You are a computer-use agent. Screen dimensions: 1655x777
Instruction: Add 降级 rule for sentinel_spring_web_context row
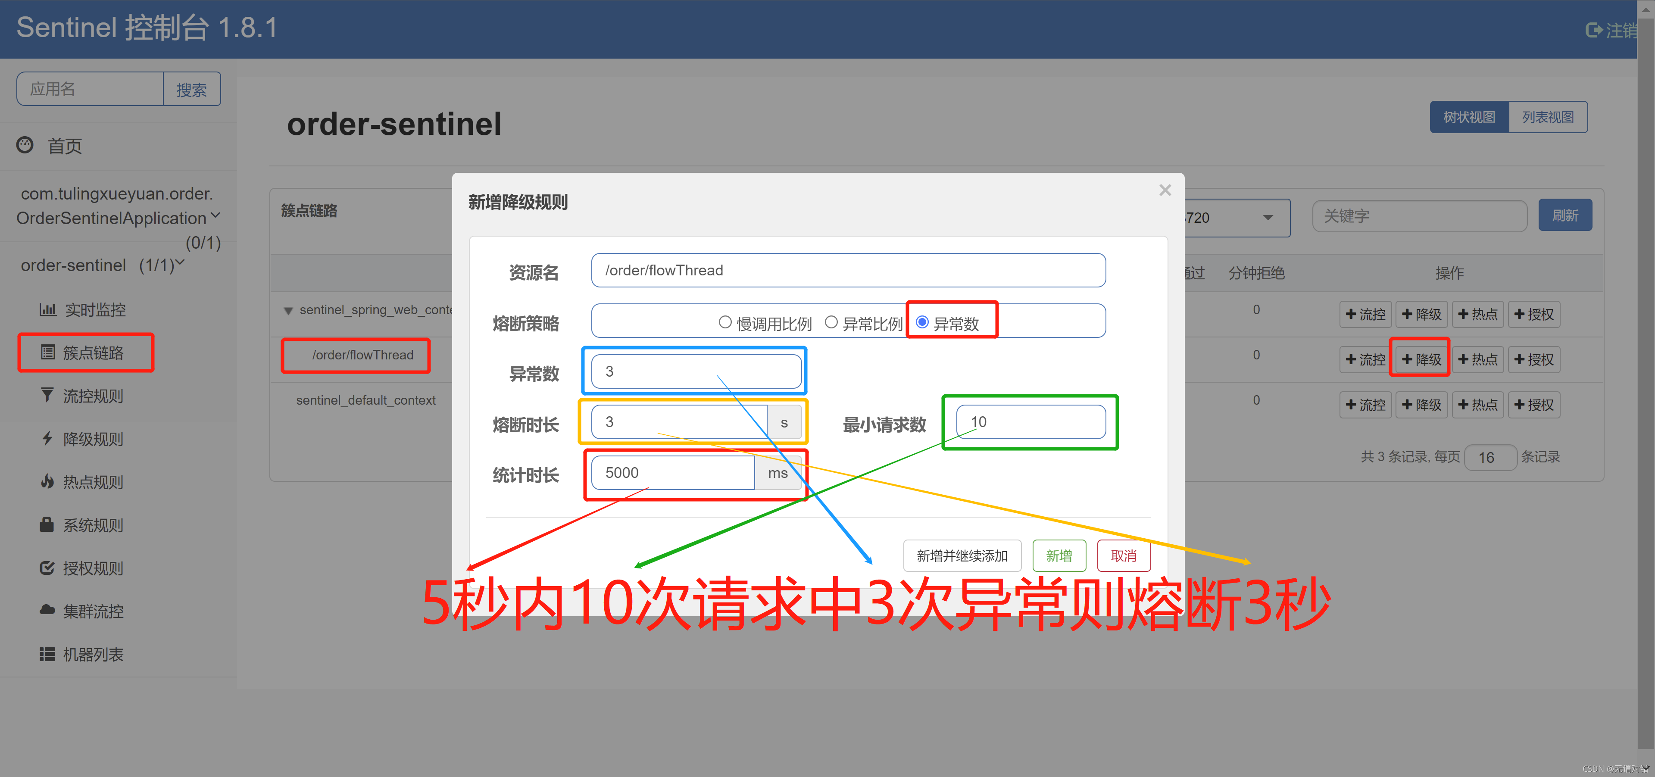1422,314
